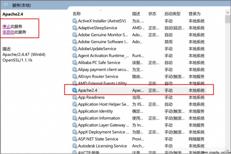231x154 pixels.
Task: Click the Alipay payment client service icon
Action: point(74,69)
